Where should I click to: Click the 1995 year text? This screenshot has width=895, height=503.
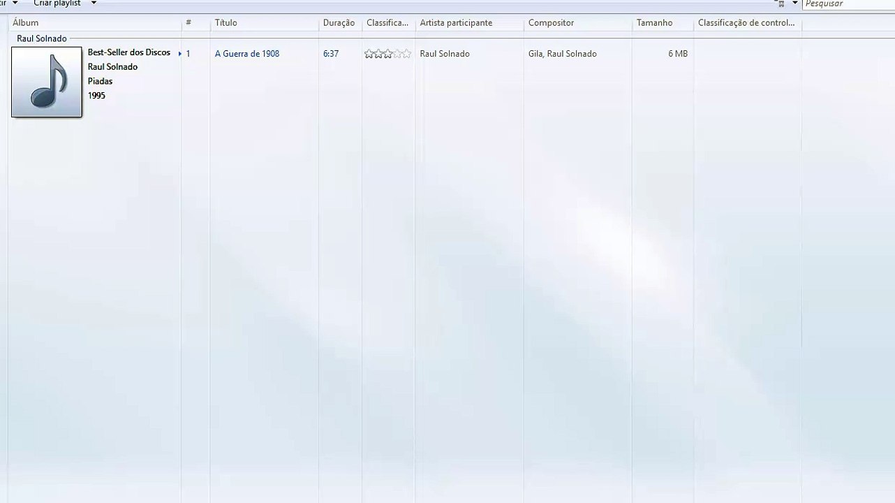click(96, 96)
